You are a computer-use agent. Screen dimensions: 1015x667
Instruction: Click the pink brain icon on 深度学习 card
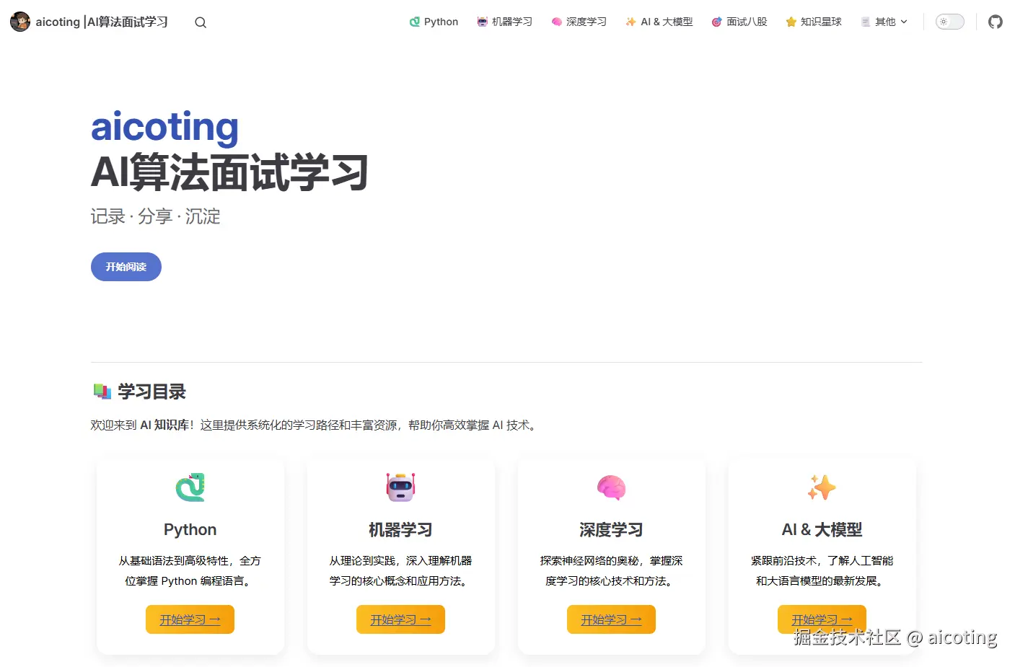[611, 487]
